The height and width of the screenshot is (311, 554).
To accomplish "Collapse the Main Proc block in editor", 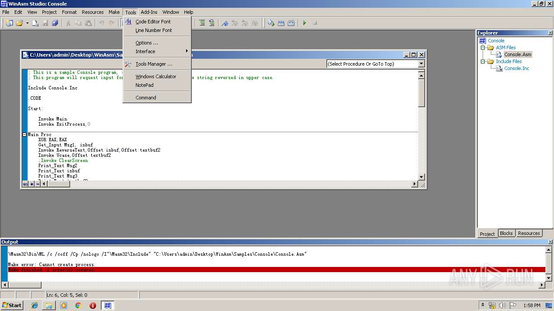I will tap(25, 134).
